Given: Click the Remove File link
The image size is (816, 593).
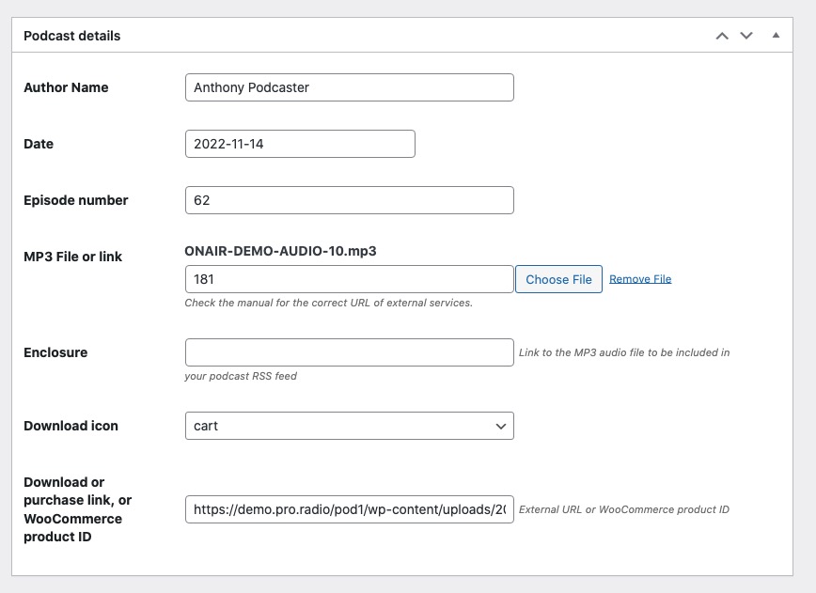Looking at the screenshot, I should coord(640,279).
